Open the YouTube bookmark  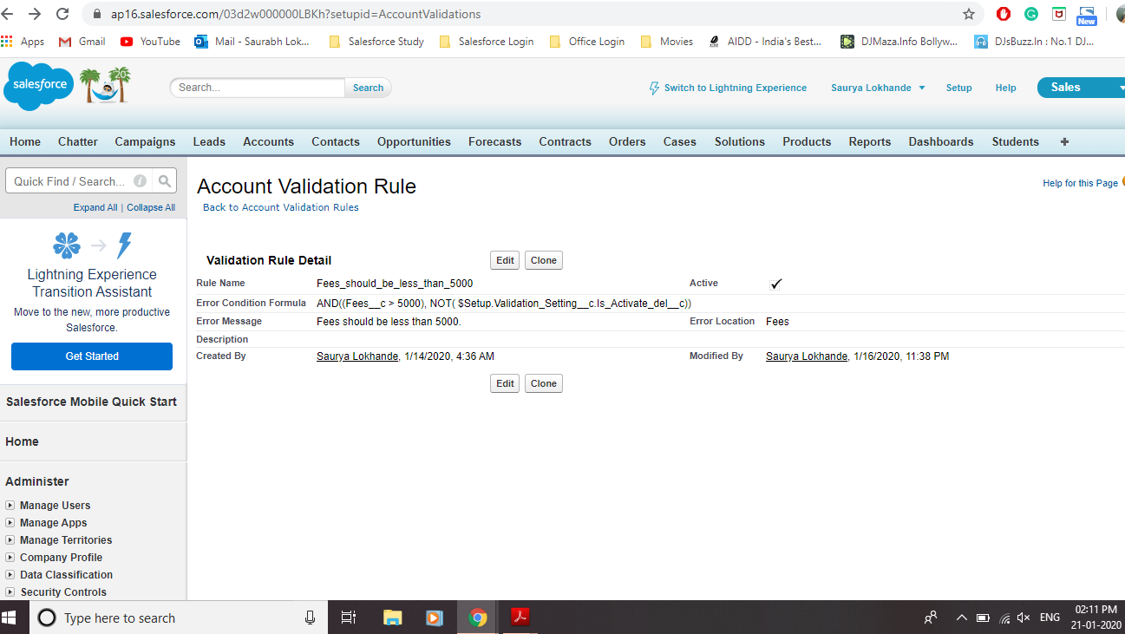coord(151,41)
